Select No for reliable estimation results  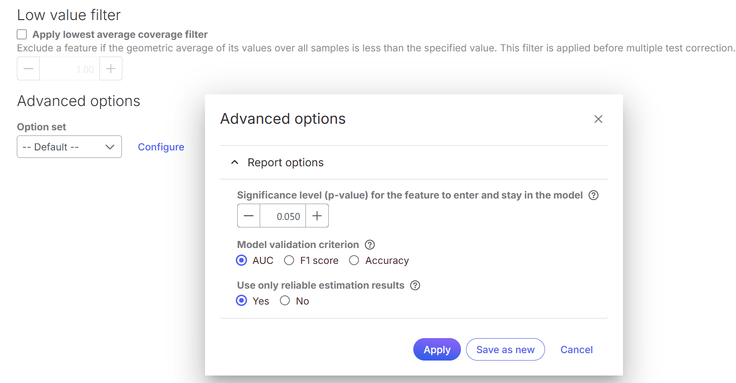pyautogui.click(x=285, y=300)
